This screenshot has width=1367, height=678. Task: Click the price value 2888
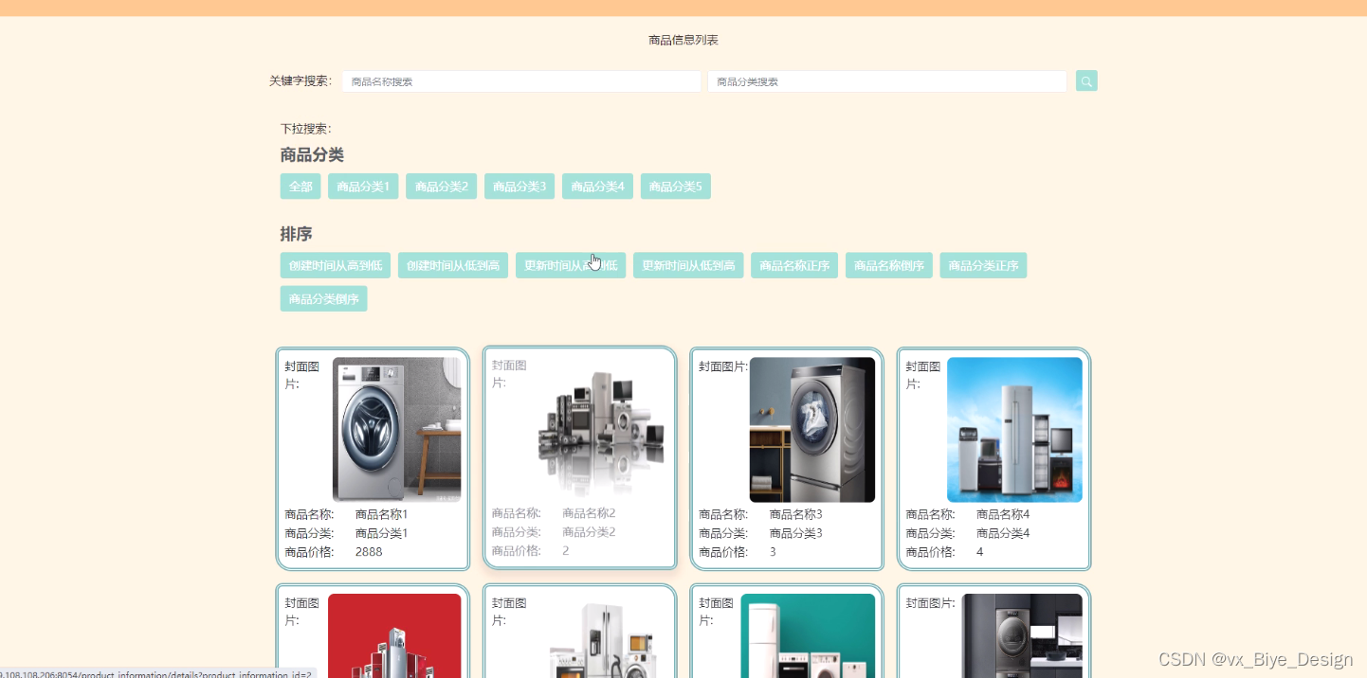pos(369,552)
